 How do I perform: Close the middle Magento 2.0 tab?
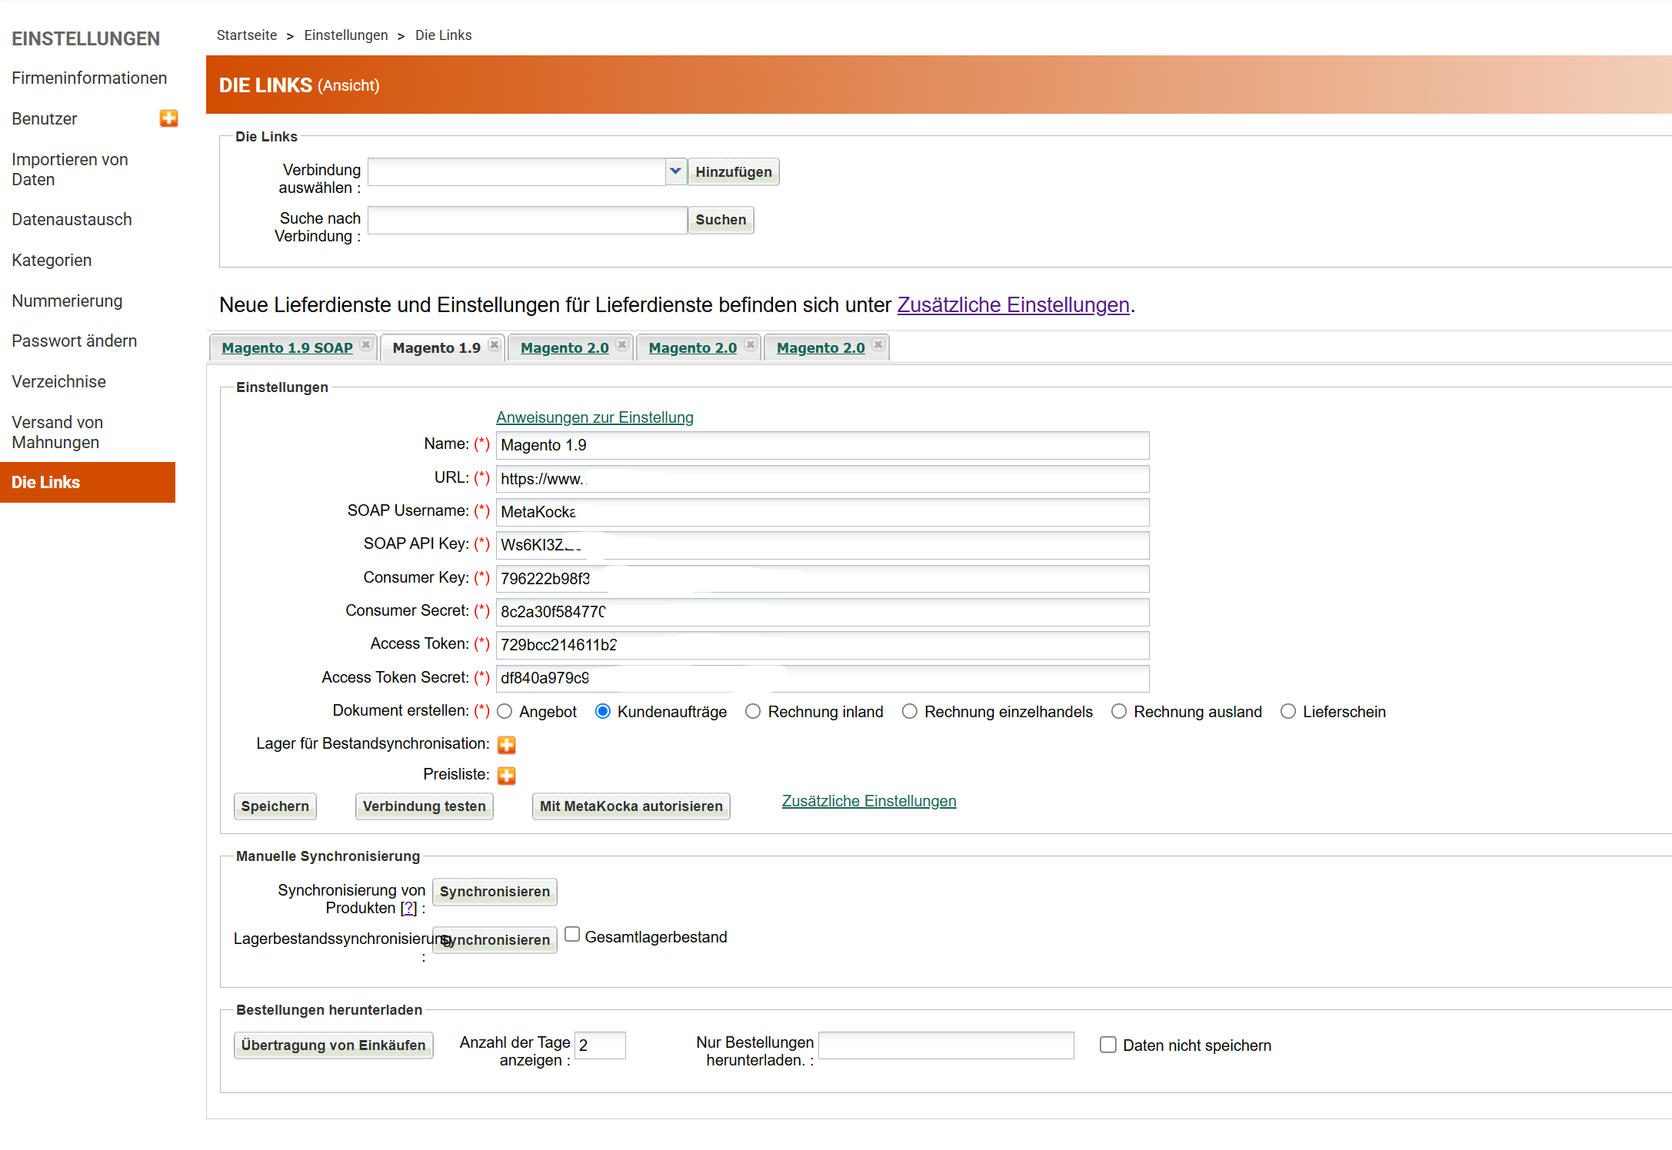[x=750, y=345]
